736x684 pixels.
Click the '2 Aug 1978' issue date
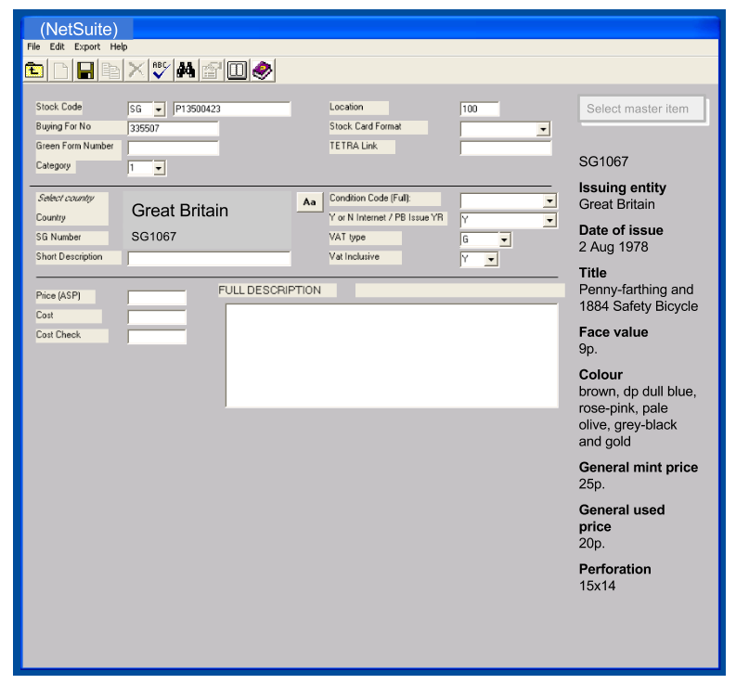[613, 247]
